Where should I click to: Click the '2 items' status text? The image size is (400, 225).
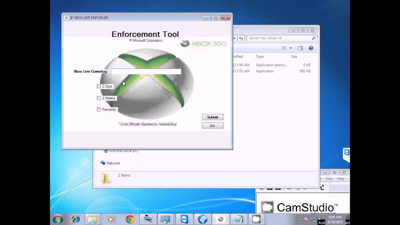[x=124, y=175]
